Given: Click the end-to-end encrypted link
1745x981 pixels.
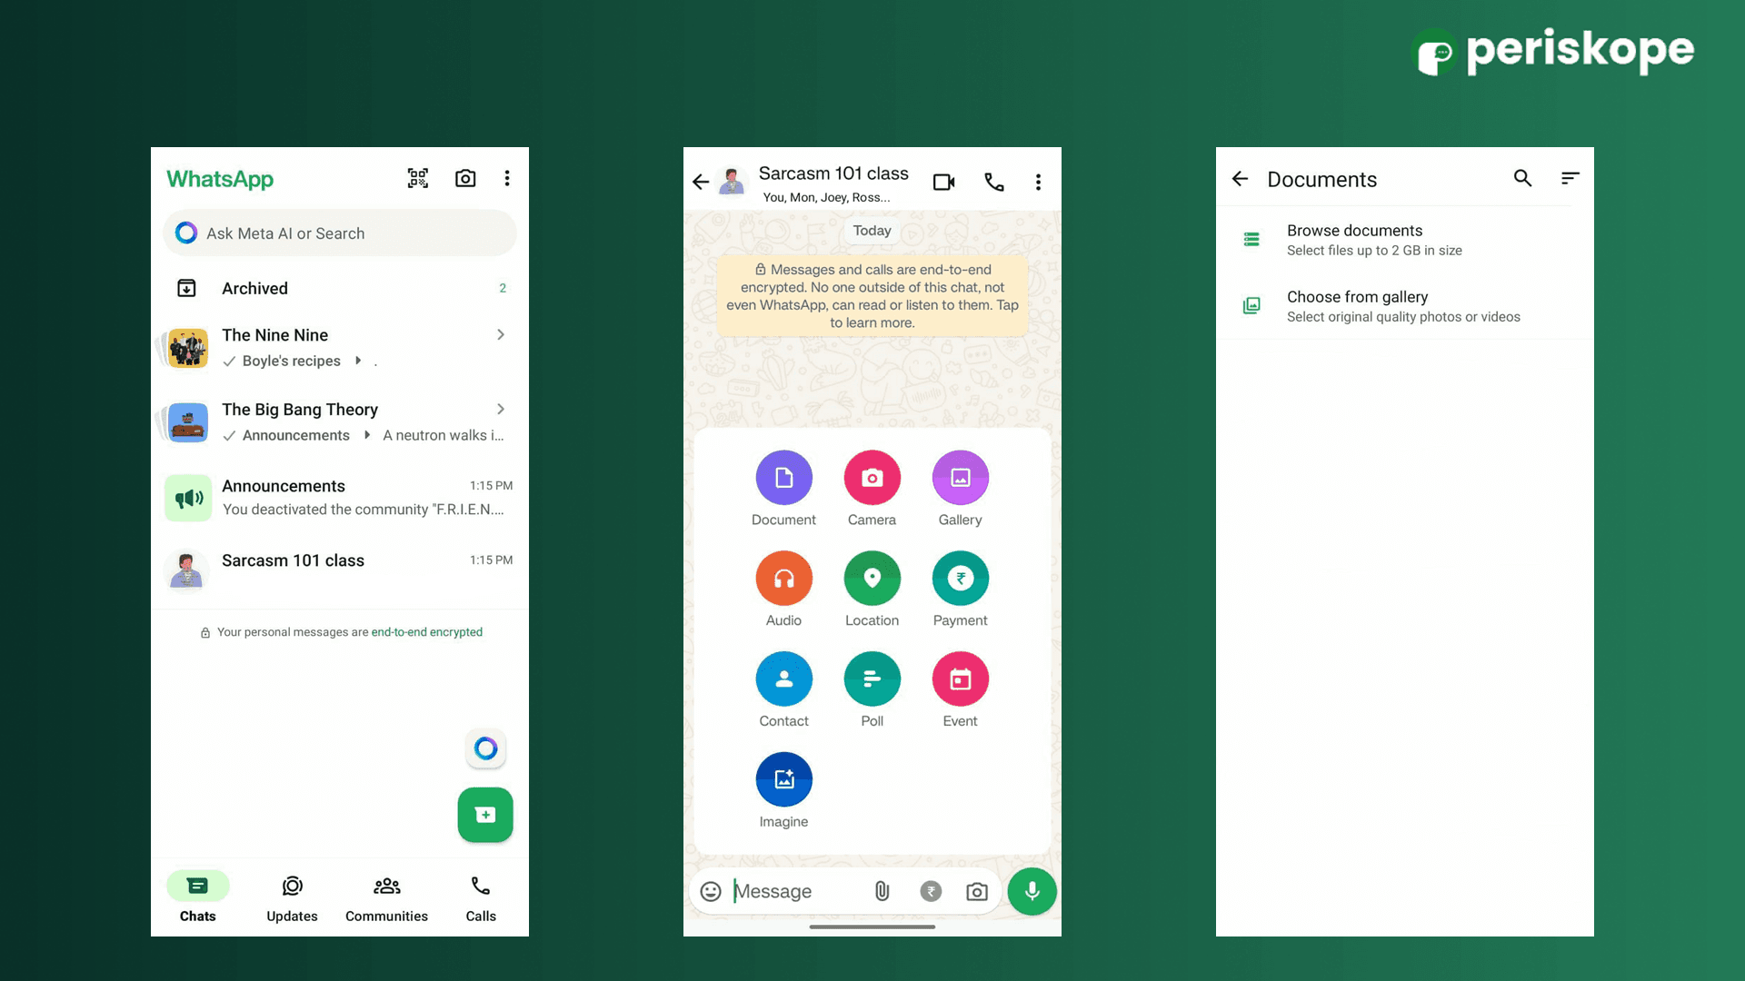Looking at the screenshot, I should click(x=426, y=632).
